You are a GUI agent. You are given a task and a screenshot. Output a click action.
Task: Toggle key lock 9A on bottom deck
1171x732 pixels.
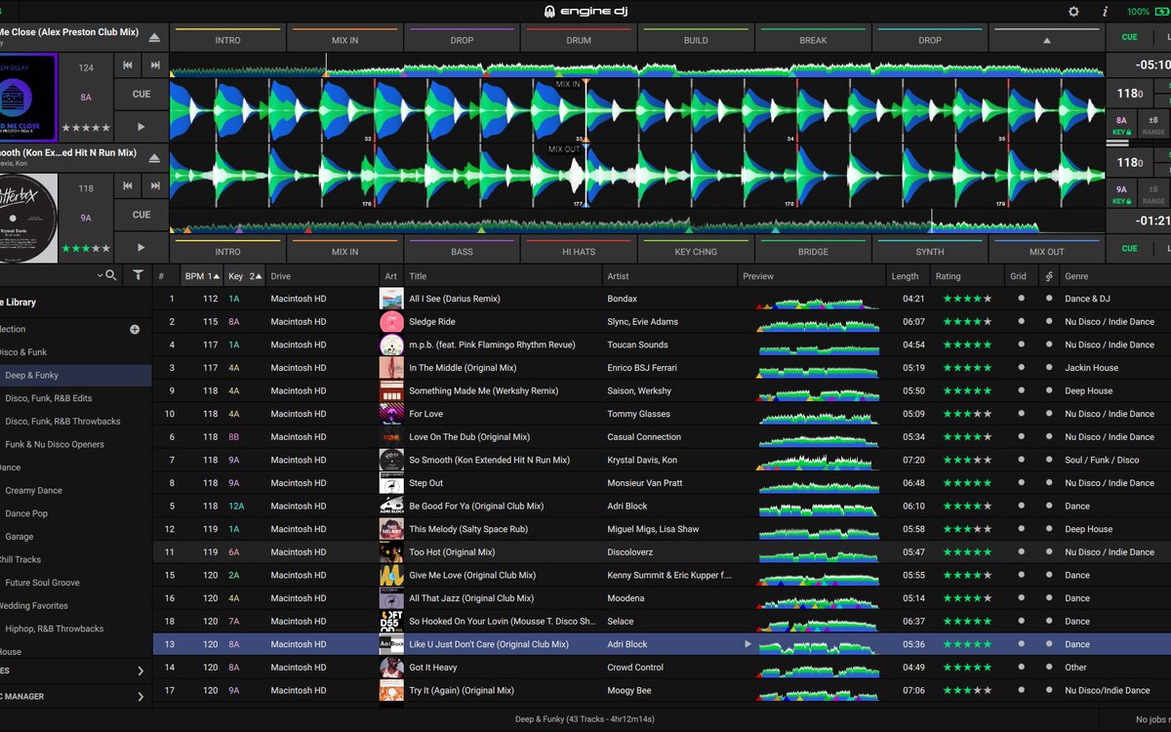pos(1121,195)
